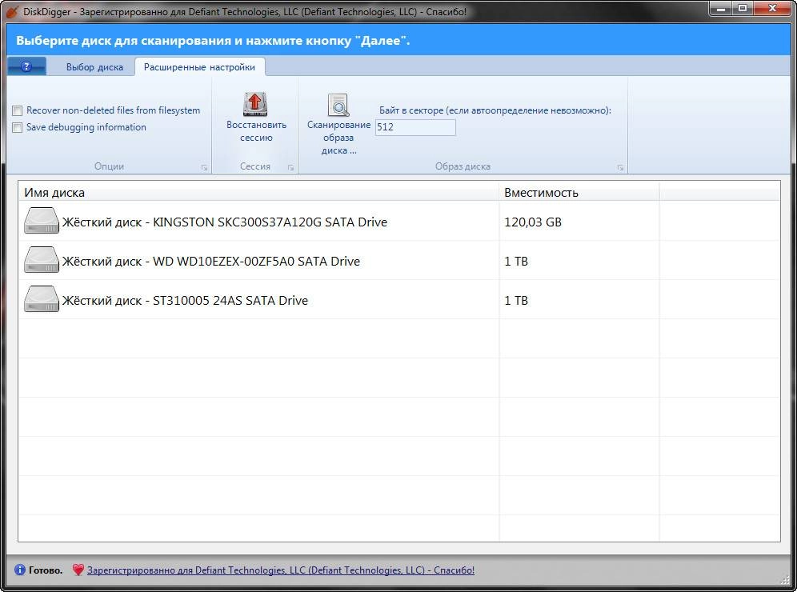Expand the Опции group launcher arrow
The height and width of the screenshot is (592, 797).
pyautogui.click(x=204, y=167)
